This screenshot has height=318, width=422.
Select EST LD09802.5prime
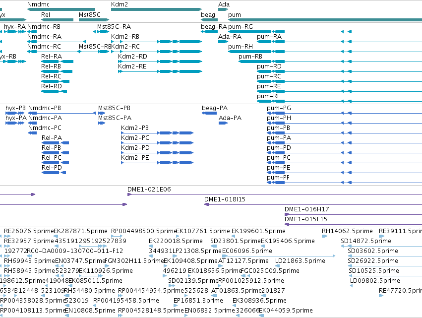(x=386, y=286)
